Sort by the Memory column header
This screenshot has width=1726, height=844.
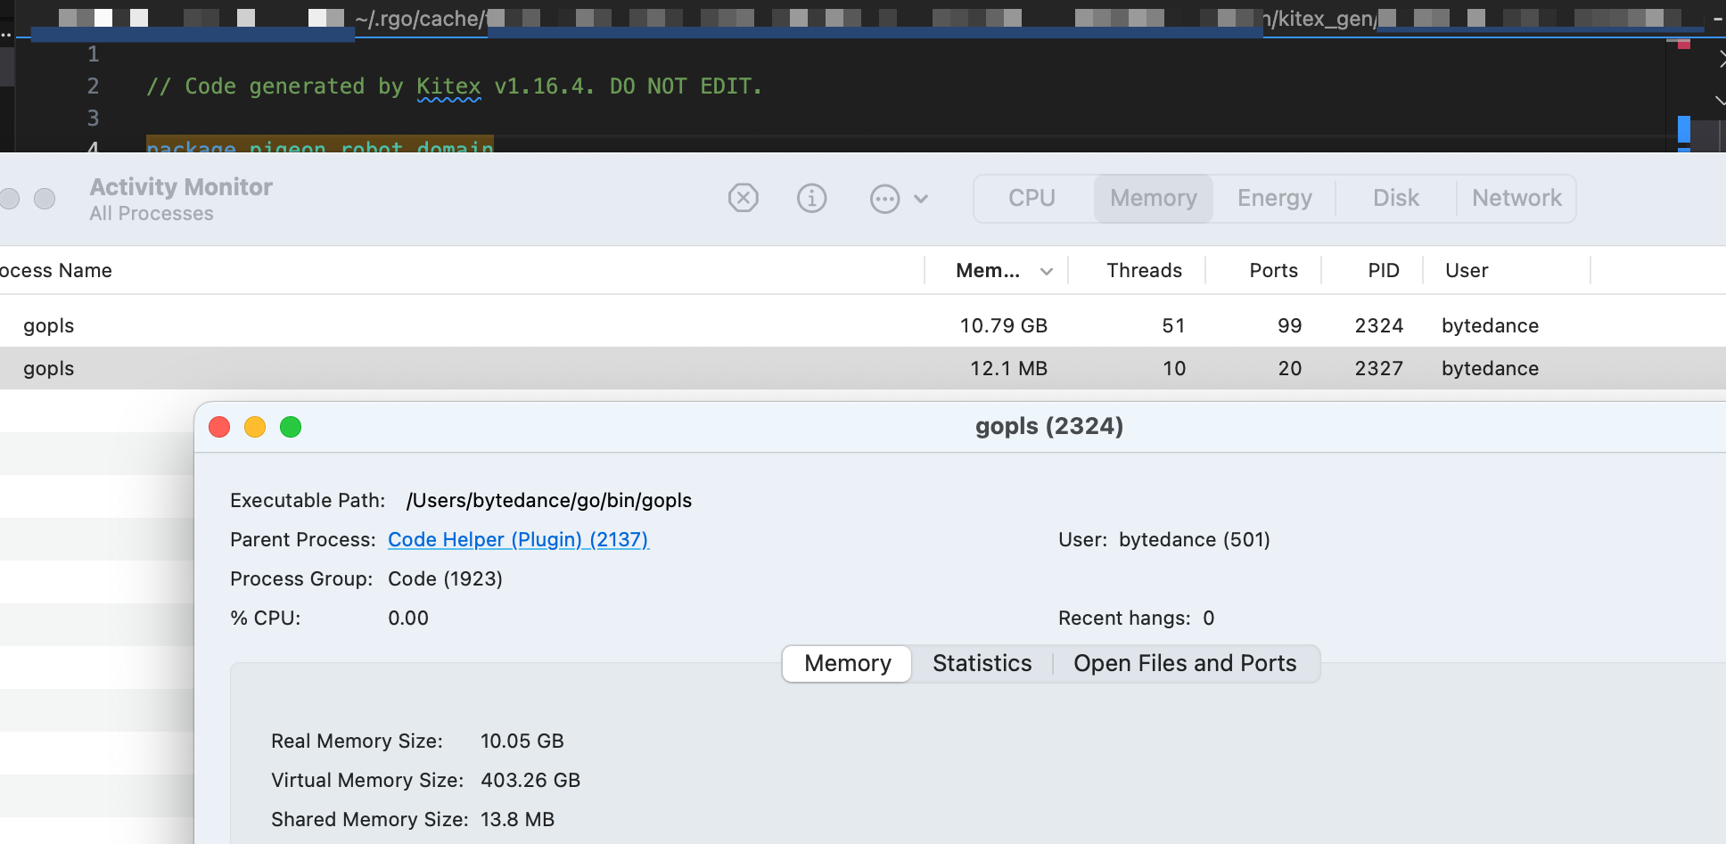(988, 271)
